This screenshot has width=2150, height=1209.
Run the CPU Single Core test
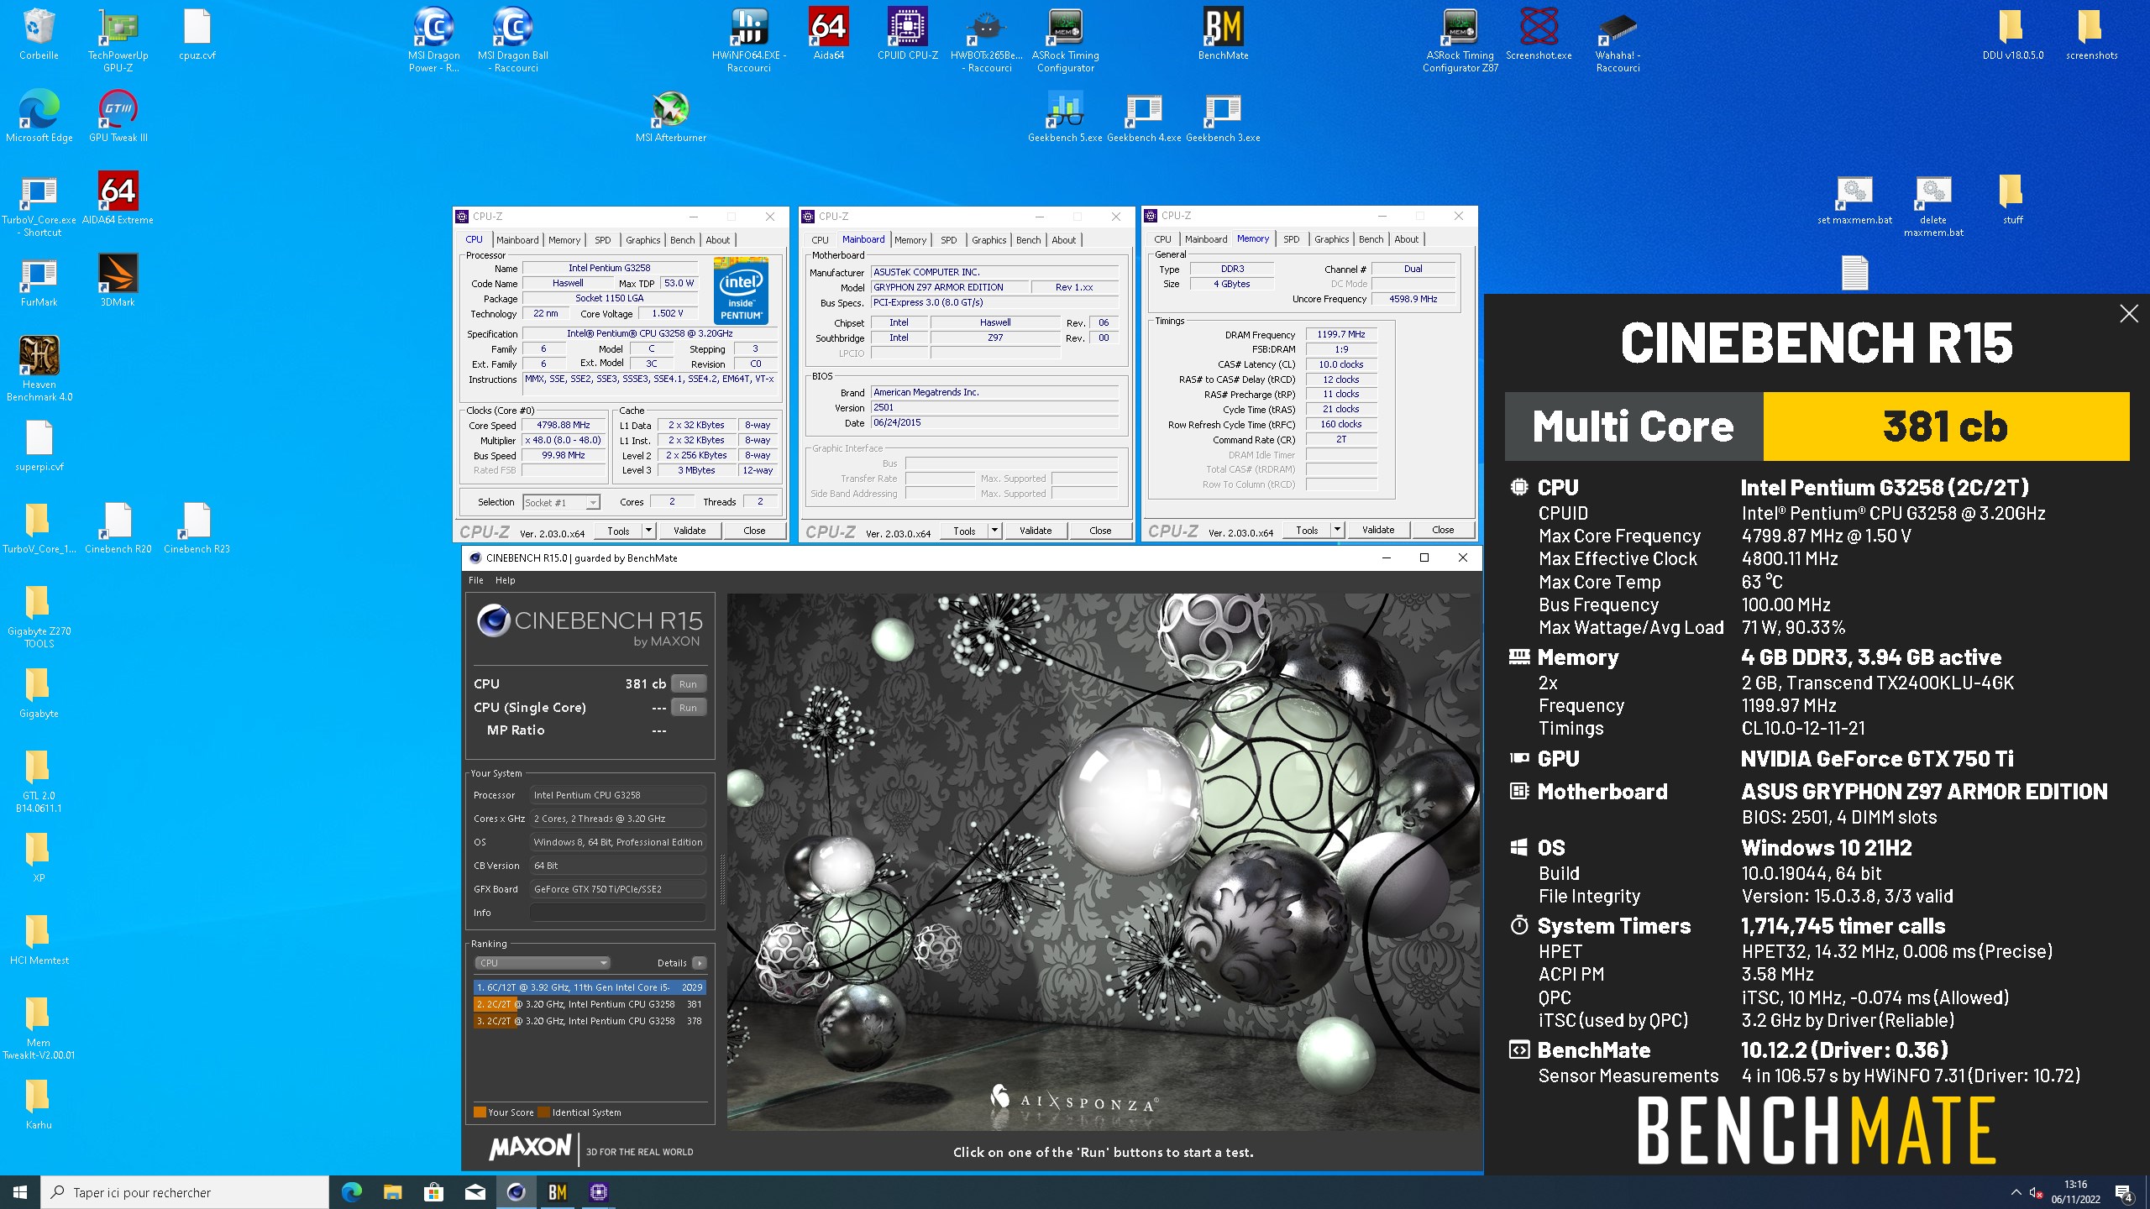[x=688, y=707]
